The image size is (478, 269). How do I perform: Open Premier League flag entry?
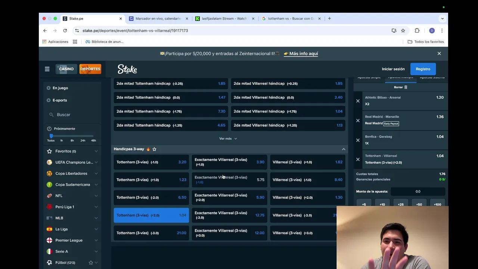[49, 240]
